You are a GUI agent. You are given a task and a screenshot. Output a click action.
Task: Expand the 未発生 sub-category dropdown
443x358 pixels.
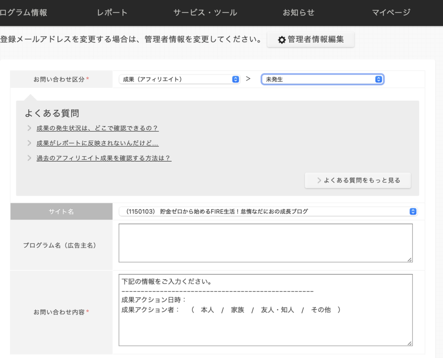(x=322, y=79)
